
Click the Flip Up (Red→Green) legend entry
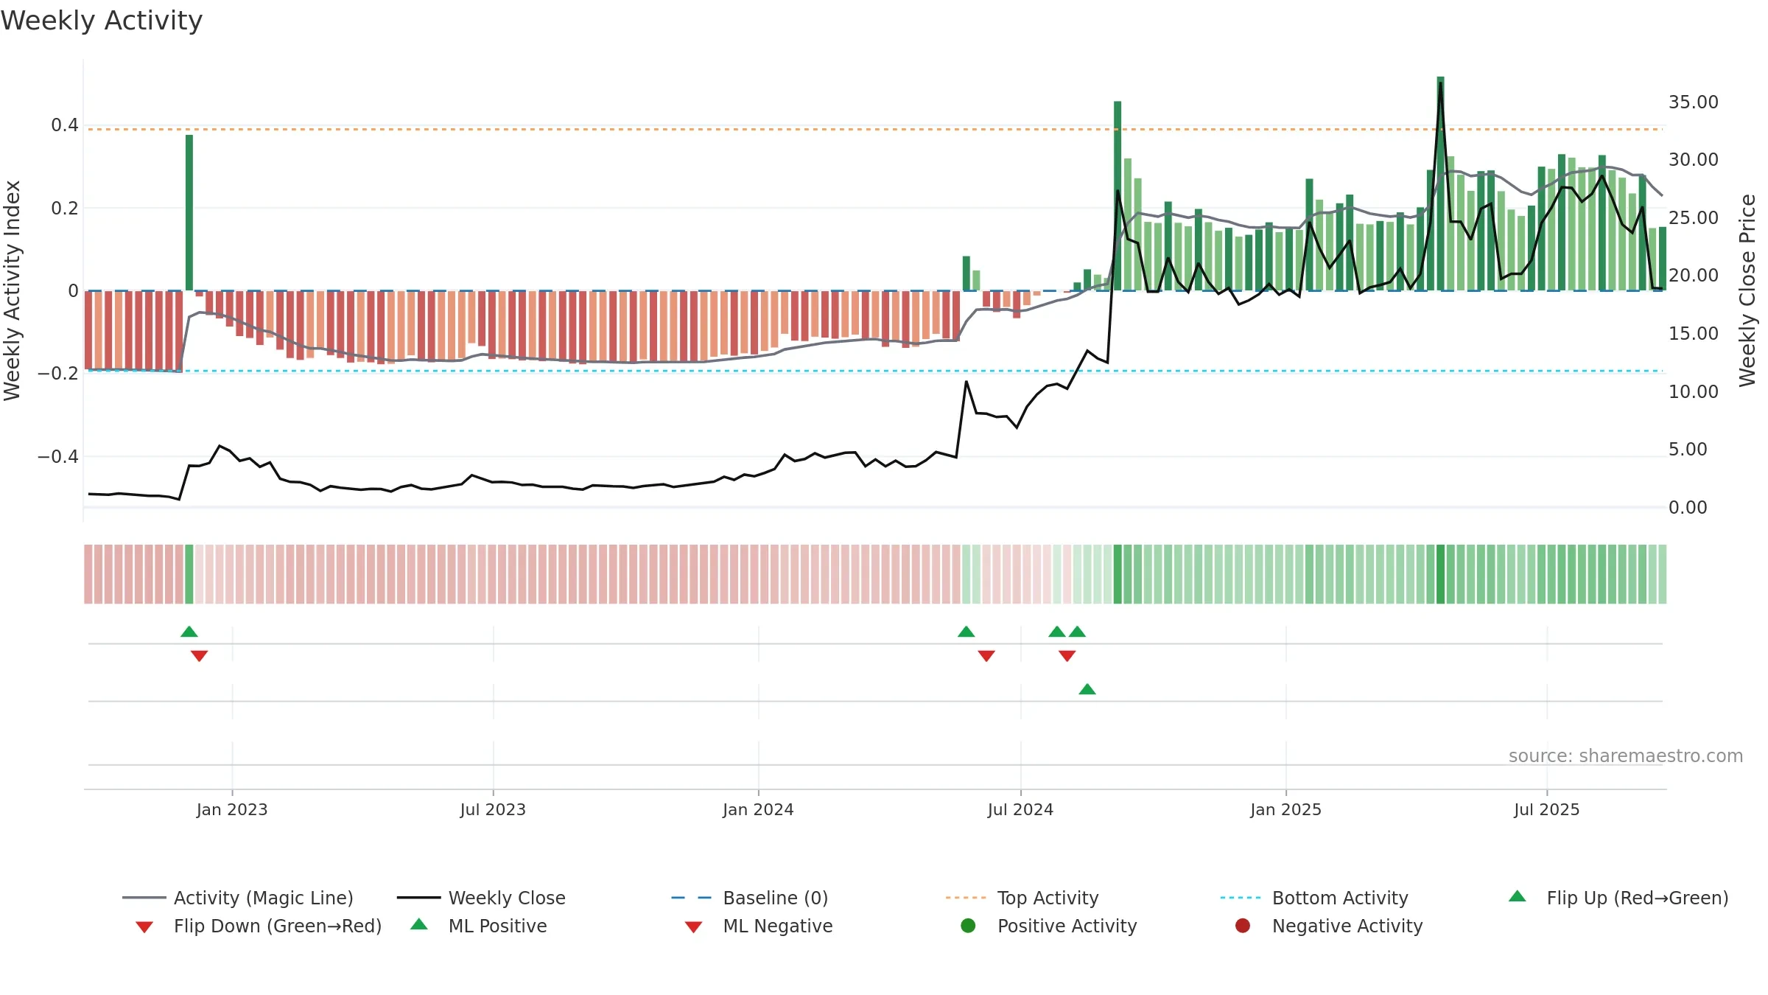coord(1618,898)
